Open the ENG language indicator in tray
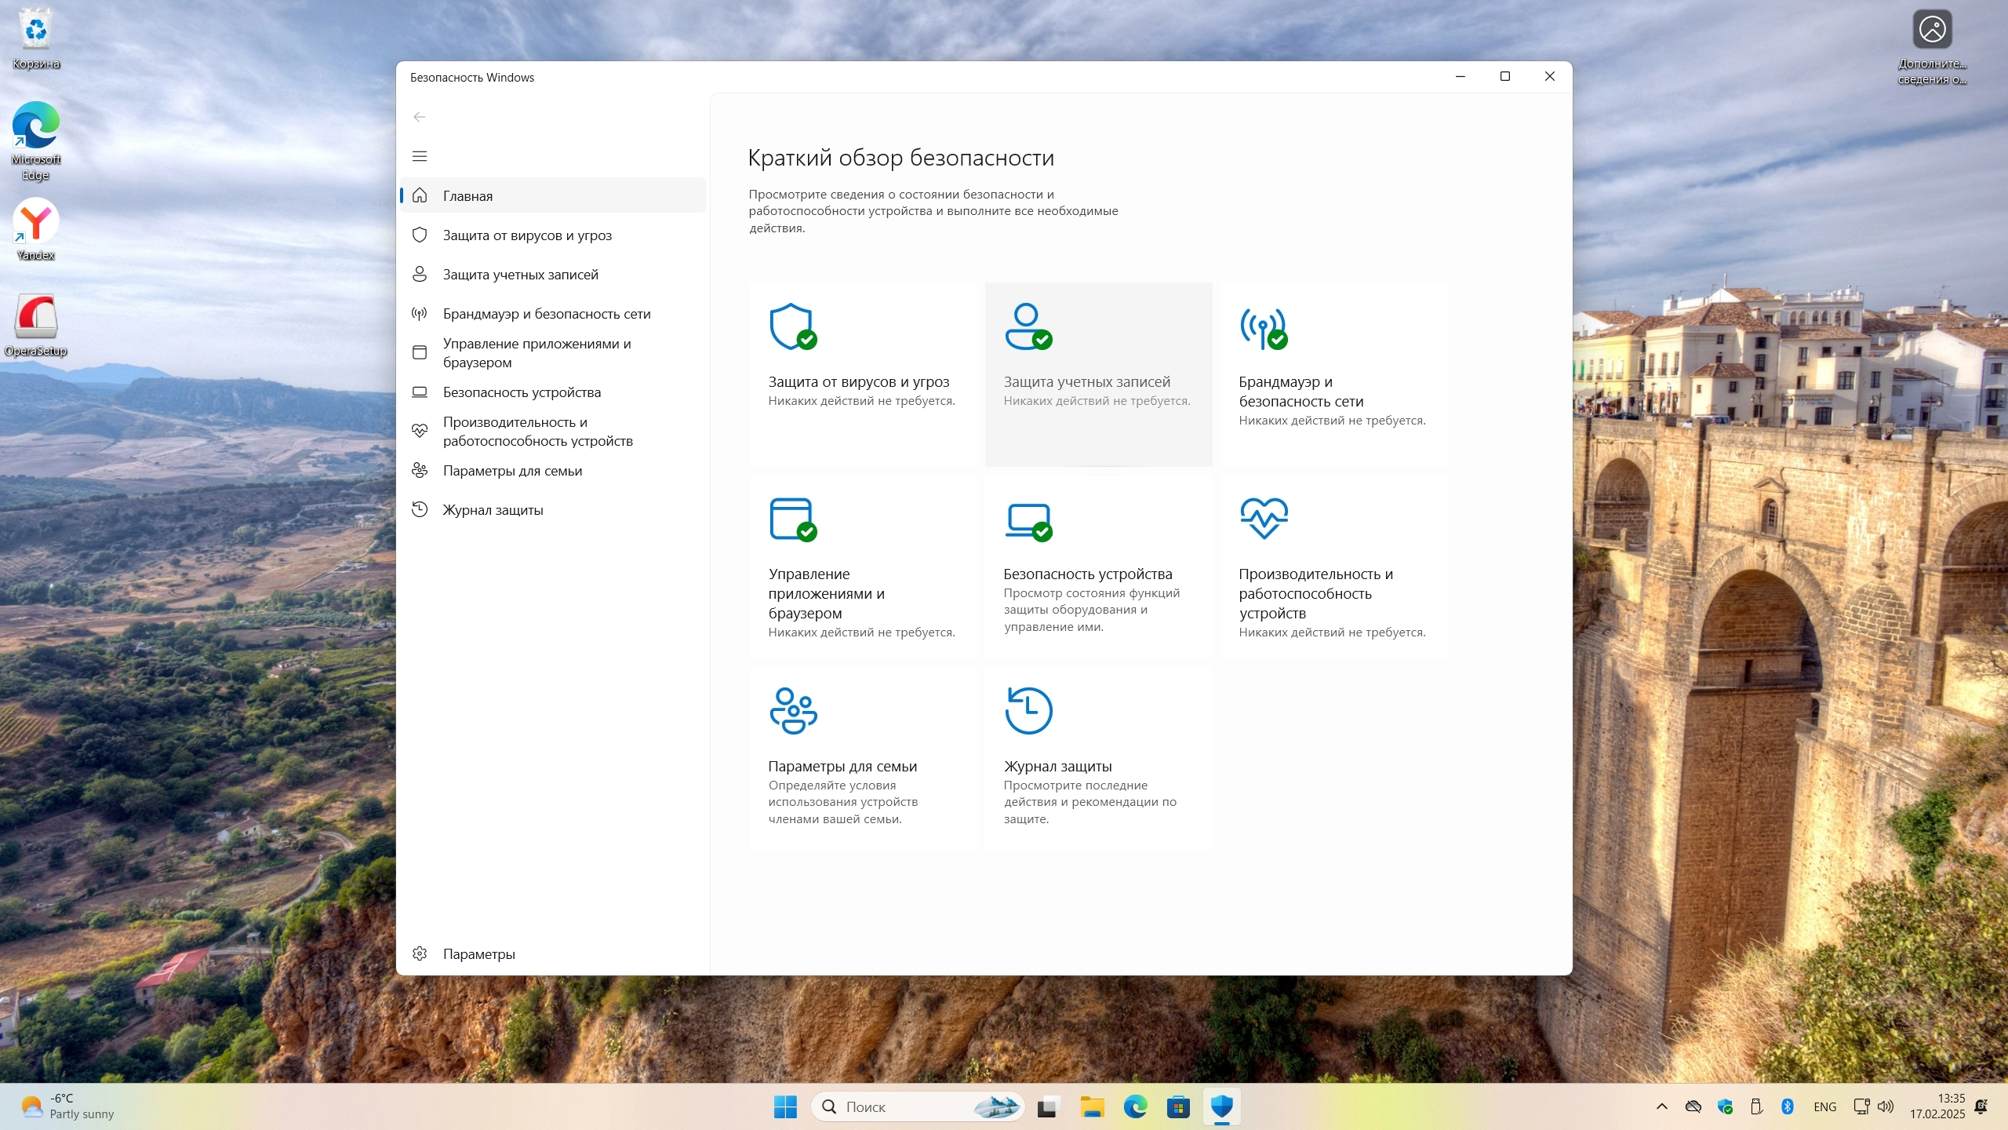Viewport: 2008px width, 1130px height. pyautogui.click(x=1824, y=1106)
